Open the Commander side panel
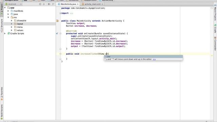The width and height of the screenshot is (217, 122). pos(215,44)
